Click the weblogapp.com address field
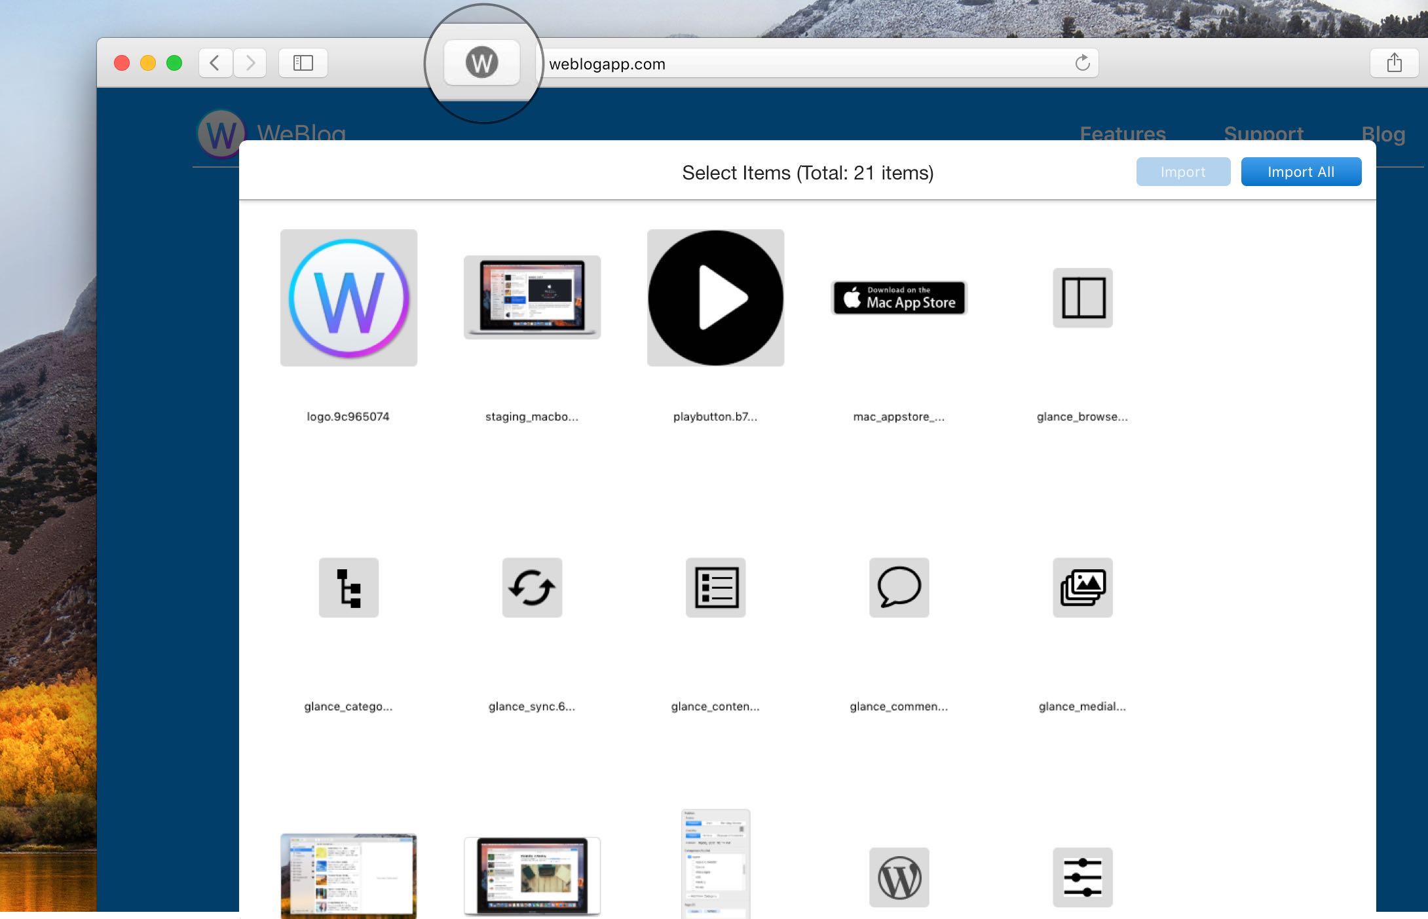 tap(817, 64)
